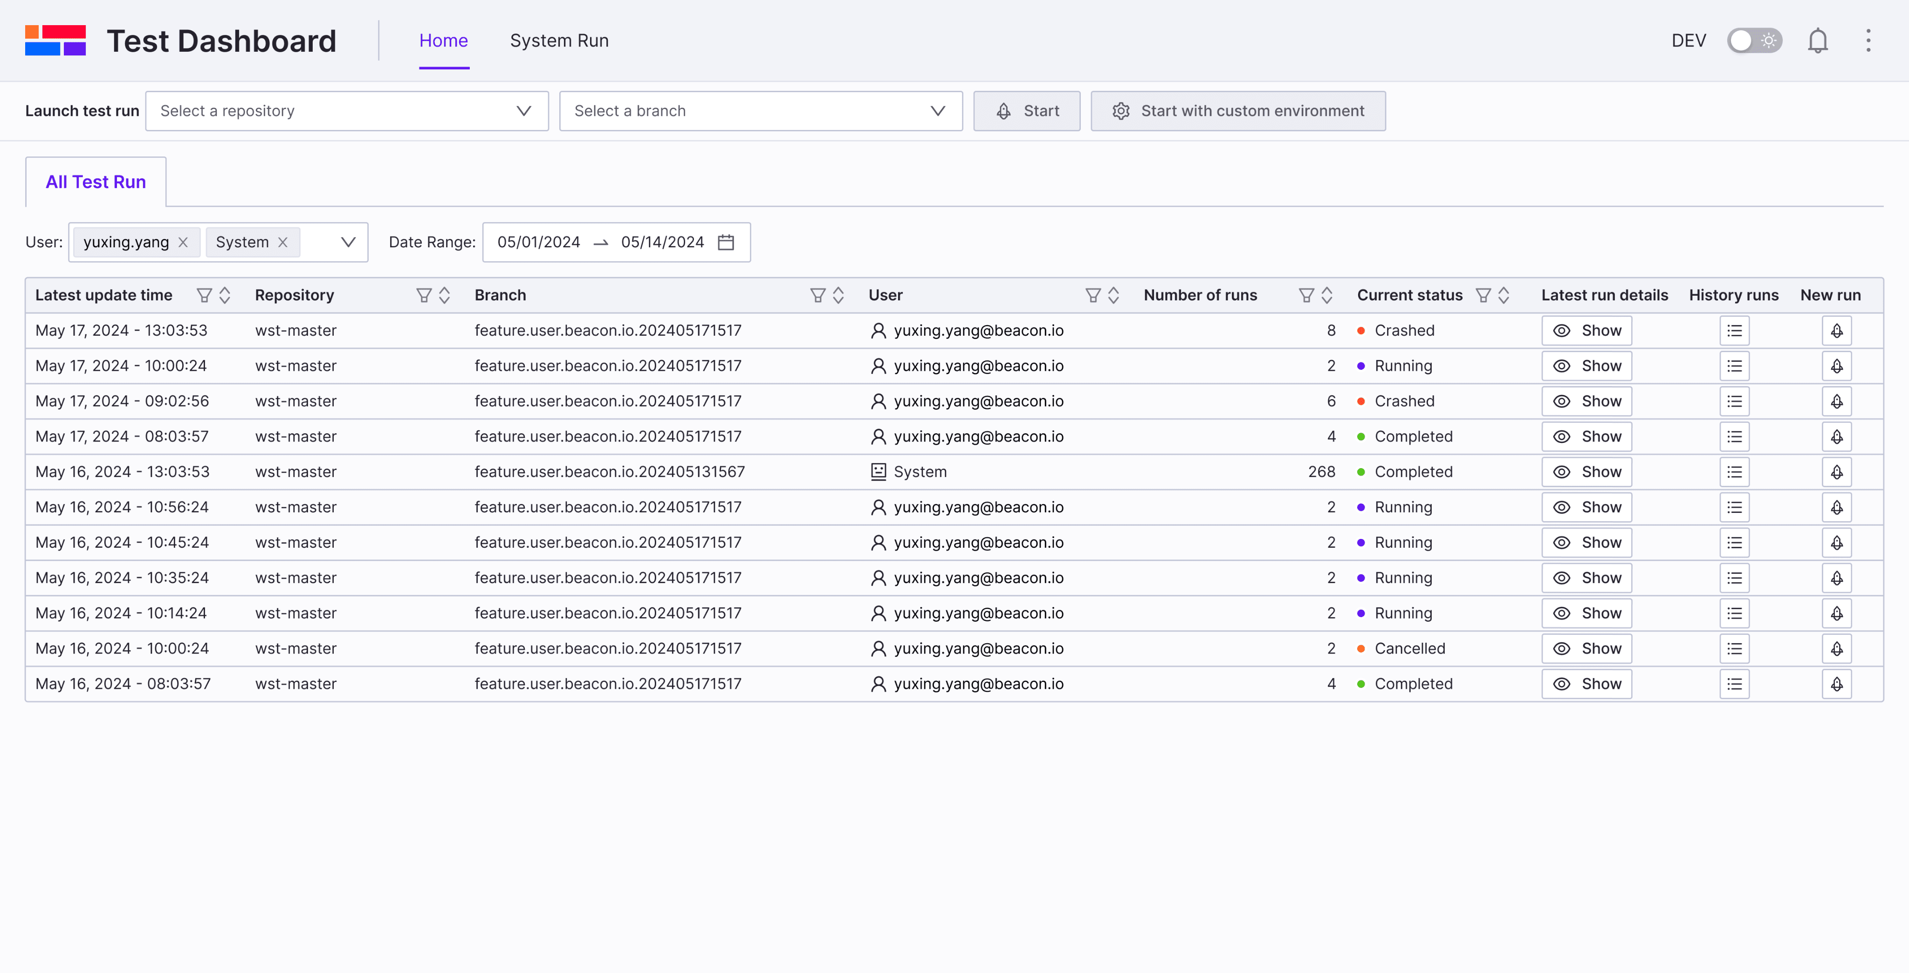Viewport: 1909px width, 973px height.
Task: Show latest run details for System row
Action: click(x=1586, y=472)
